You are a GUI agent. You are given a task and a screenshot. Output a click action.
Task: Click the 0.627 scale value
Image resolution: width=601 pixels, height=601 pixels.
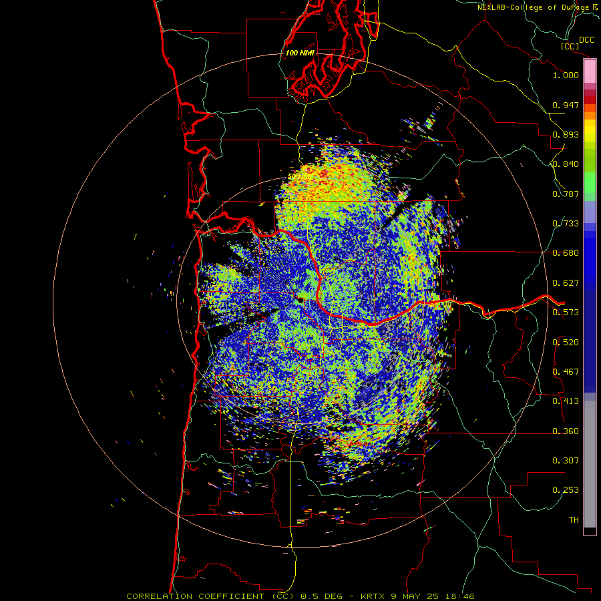pos(566,283)
